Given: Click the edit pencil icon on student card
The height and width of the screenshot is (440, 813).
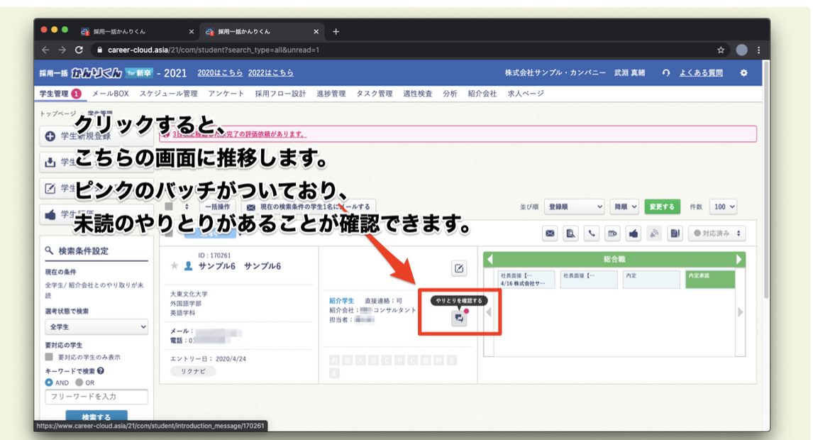Looking at the screenshot, I should (459, 268).
